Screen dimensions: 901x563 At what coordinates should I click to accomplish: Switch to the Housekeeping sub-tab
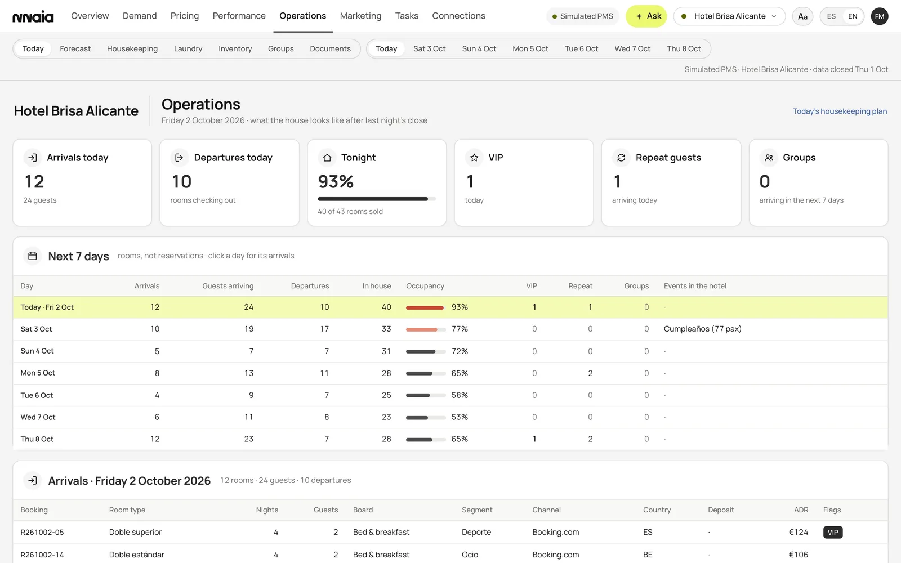click(x=132, y=49)
